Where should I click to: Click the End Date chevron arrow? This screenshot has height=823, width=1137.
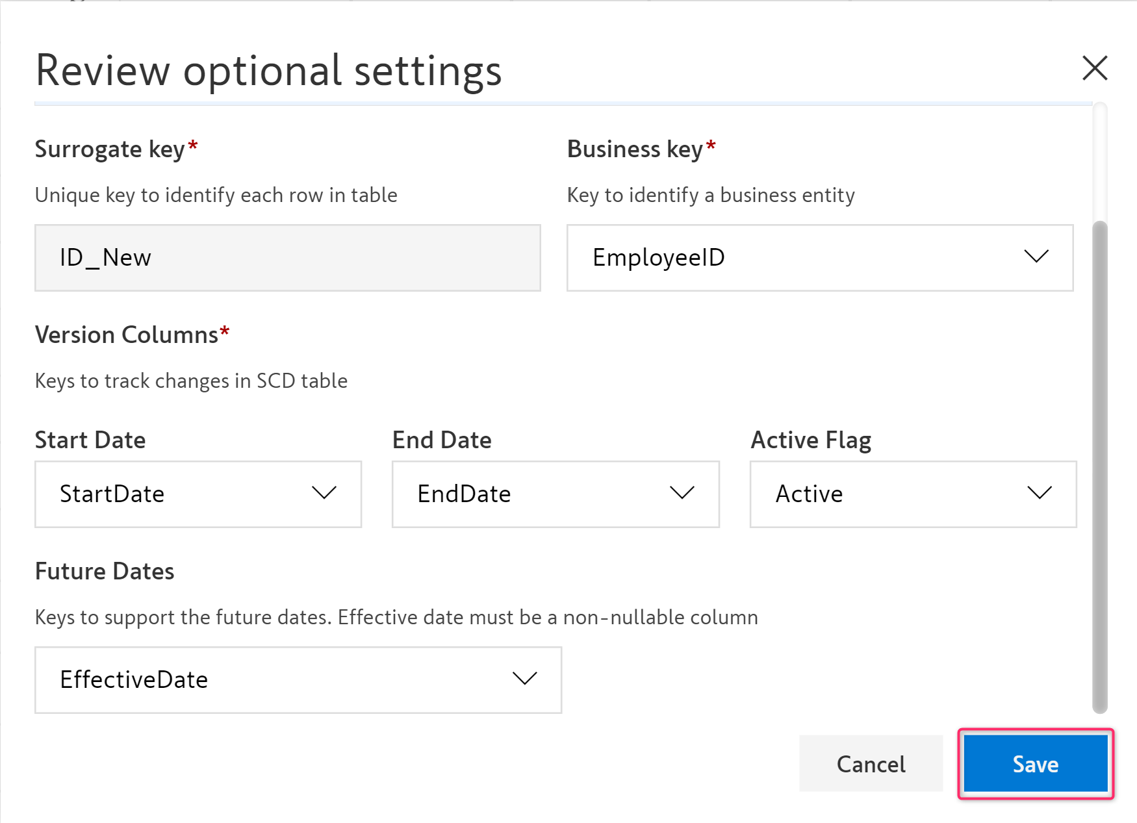682,494
